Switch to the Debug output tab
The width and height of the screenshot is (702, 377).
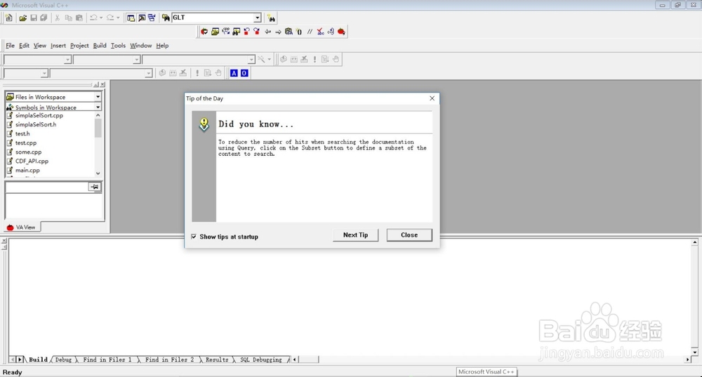(64, 359)
